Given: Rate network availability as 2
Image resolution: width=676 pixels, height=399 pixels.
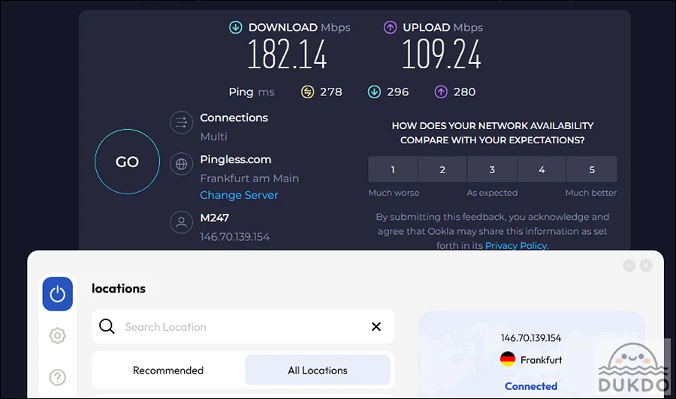Looking at the screenshot, I should 442,169.
